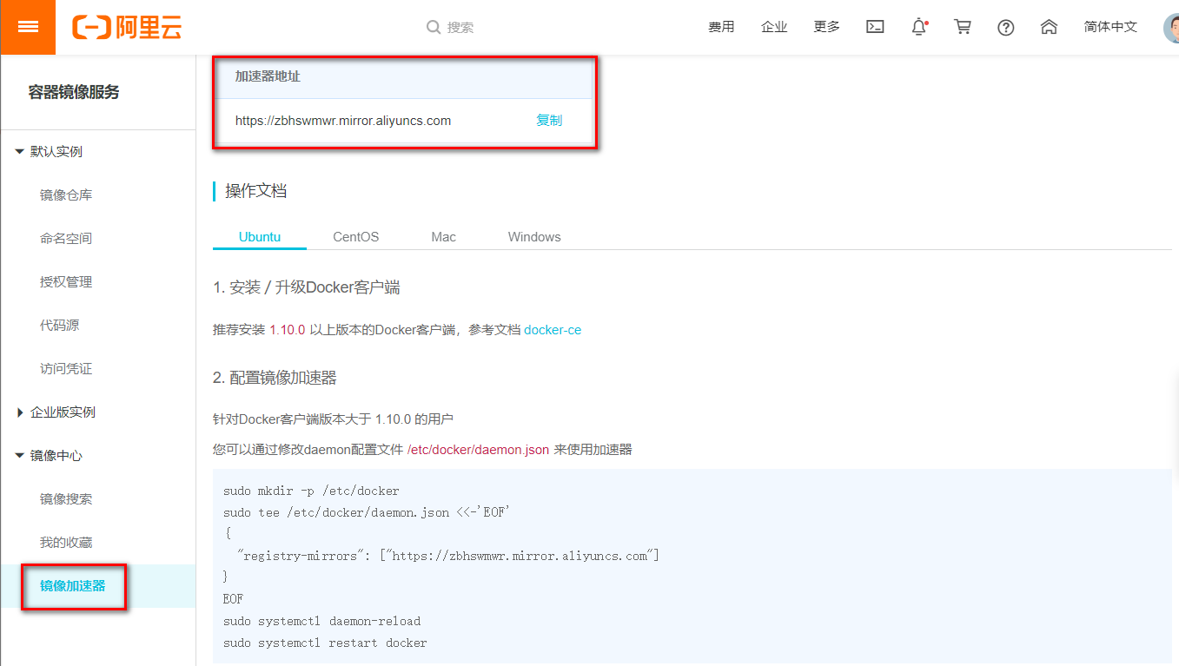The image size is (1179, 666).
Task: Click the 容器镜像服务 sidebar title
Action: (74, 93)
